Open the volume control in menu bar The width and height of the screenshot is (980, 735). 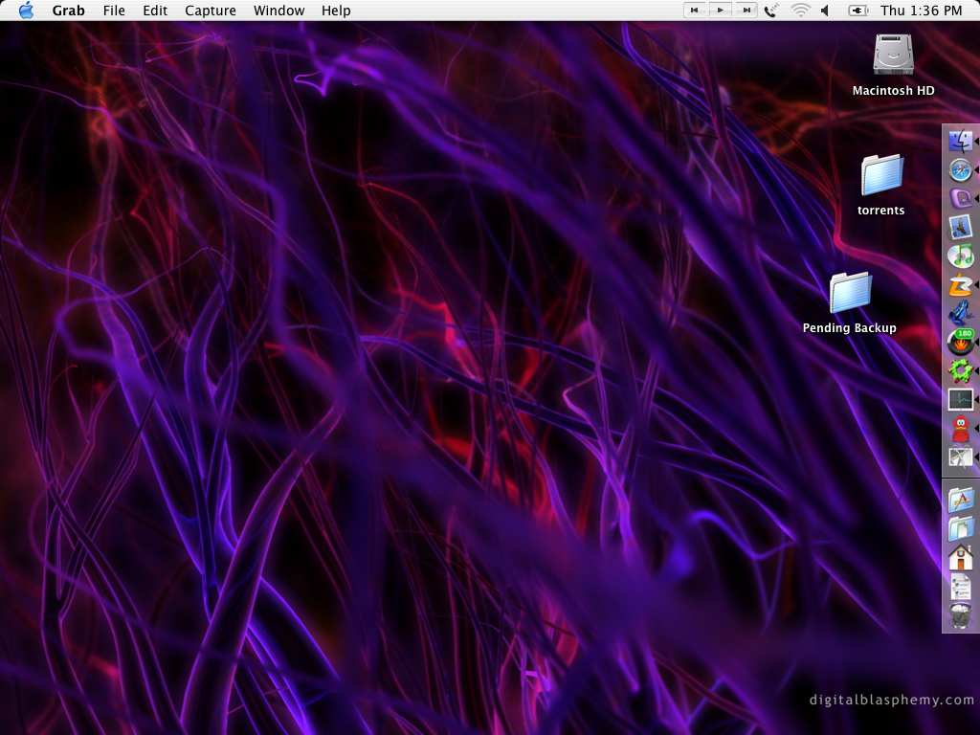click(x=825, y=11)
